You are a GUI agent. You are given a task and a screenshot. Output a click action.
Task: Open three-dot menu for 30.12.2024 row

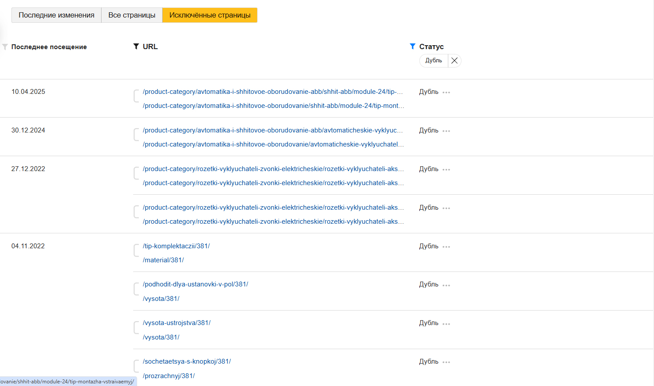coord(446,131)
